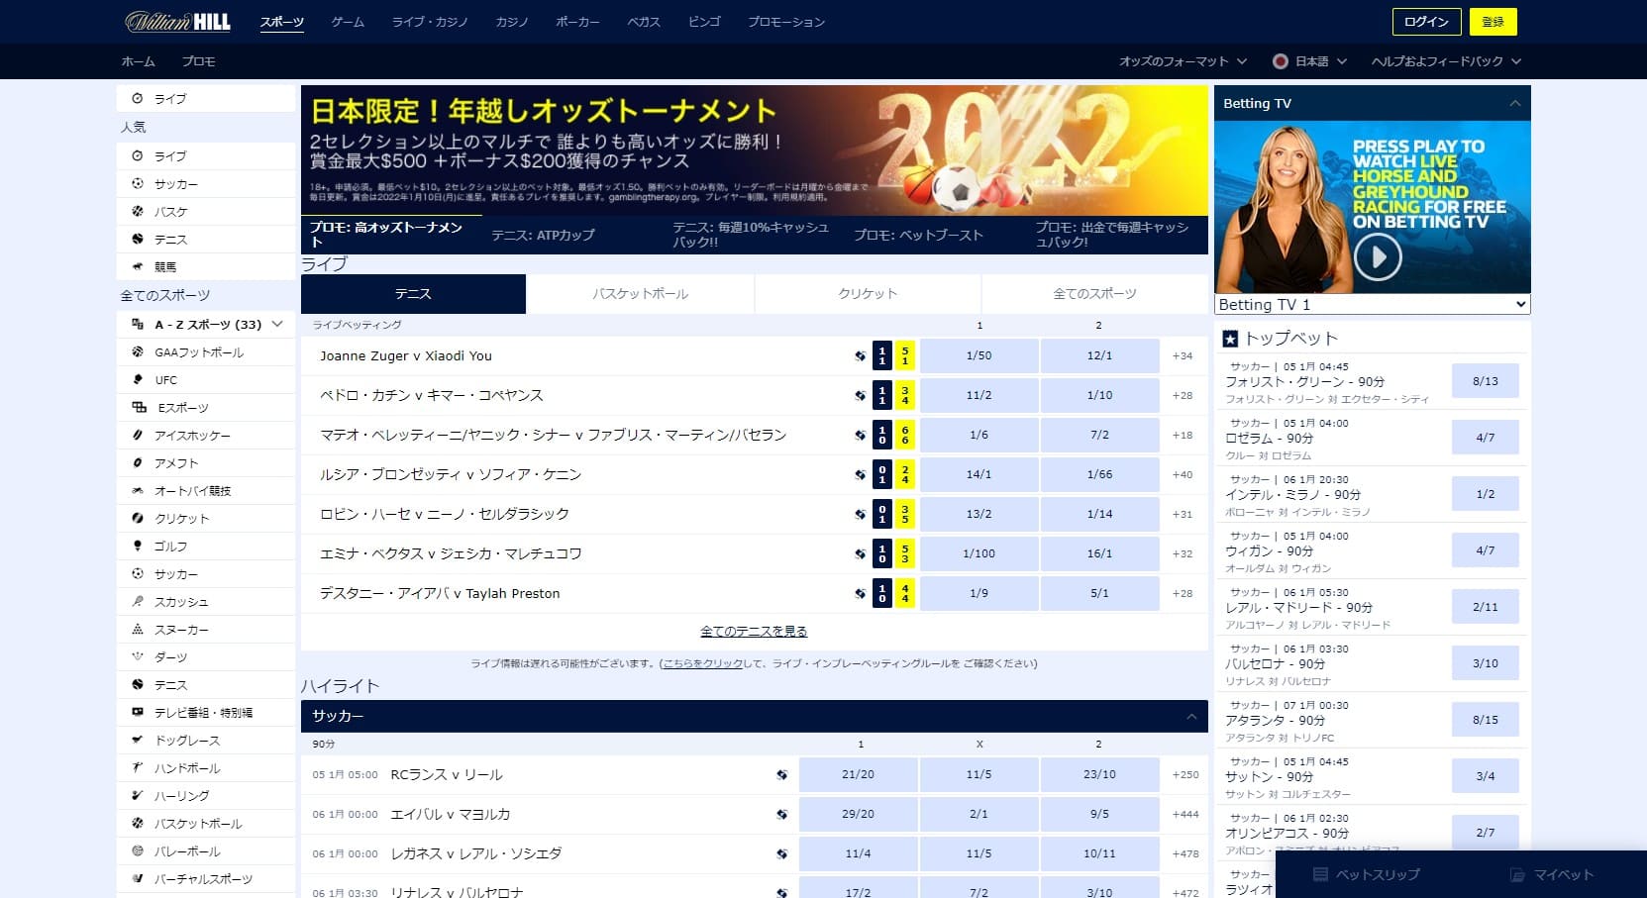Open the バーチャルスポーツ sidebar icon
The image size is (1647, 898).
137,878
